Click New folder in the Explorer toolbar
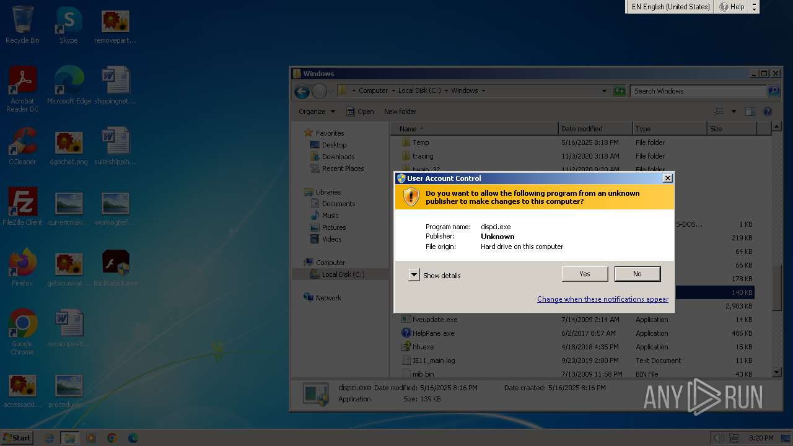Viewport: 793px width, 446px height. coord(400,111)
